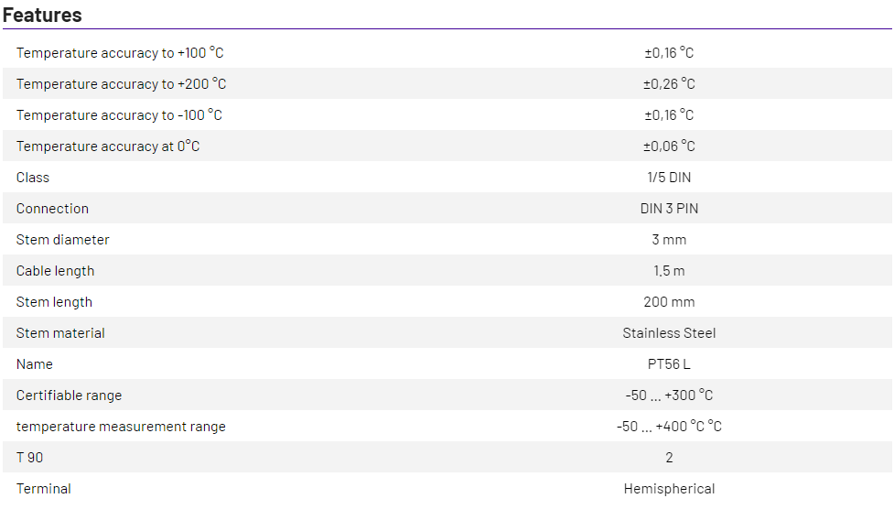Click the 'Temperature accuracy to +100 °C' label
The width and height of the screenshot is (894, 520).
pos(120,53)
